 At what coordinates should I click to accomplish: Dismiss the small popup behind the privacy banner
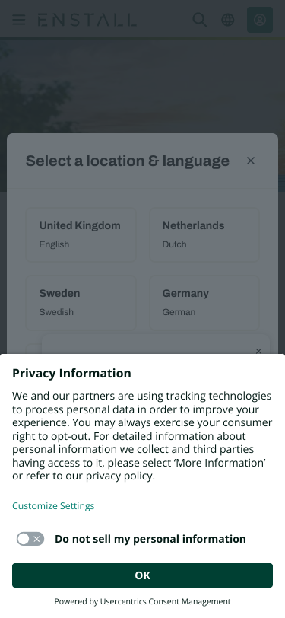(x=258, y=351)
